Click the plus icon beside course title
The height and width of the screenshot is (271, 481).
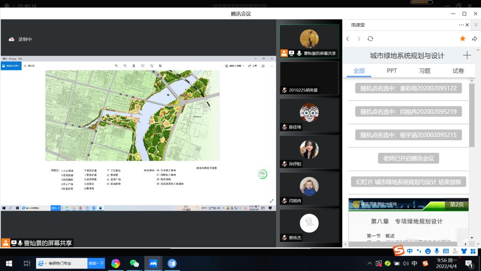click(x=467, y=56)
